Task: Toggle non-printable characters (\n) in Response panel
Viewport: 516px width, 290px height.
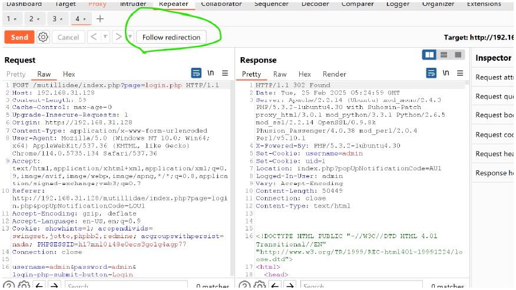Action: tap(445, 72)
